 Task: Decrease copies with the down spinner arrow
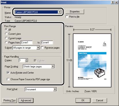(26, 61)
